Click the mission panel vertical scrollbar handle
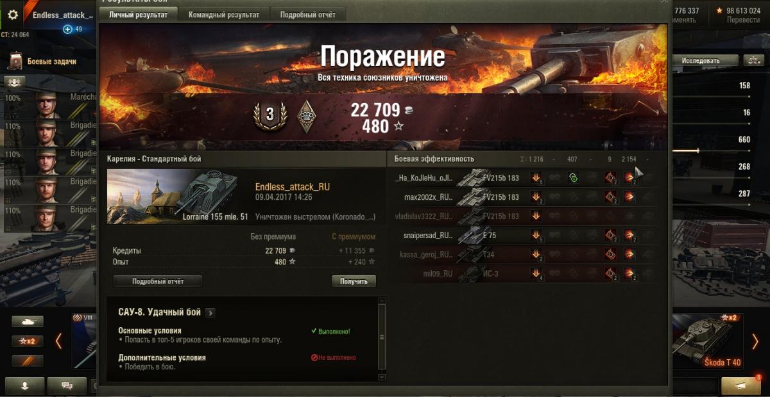 click(x=382, y=337)
